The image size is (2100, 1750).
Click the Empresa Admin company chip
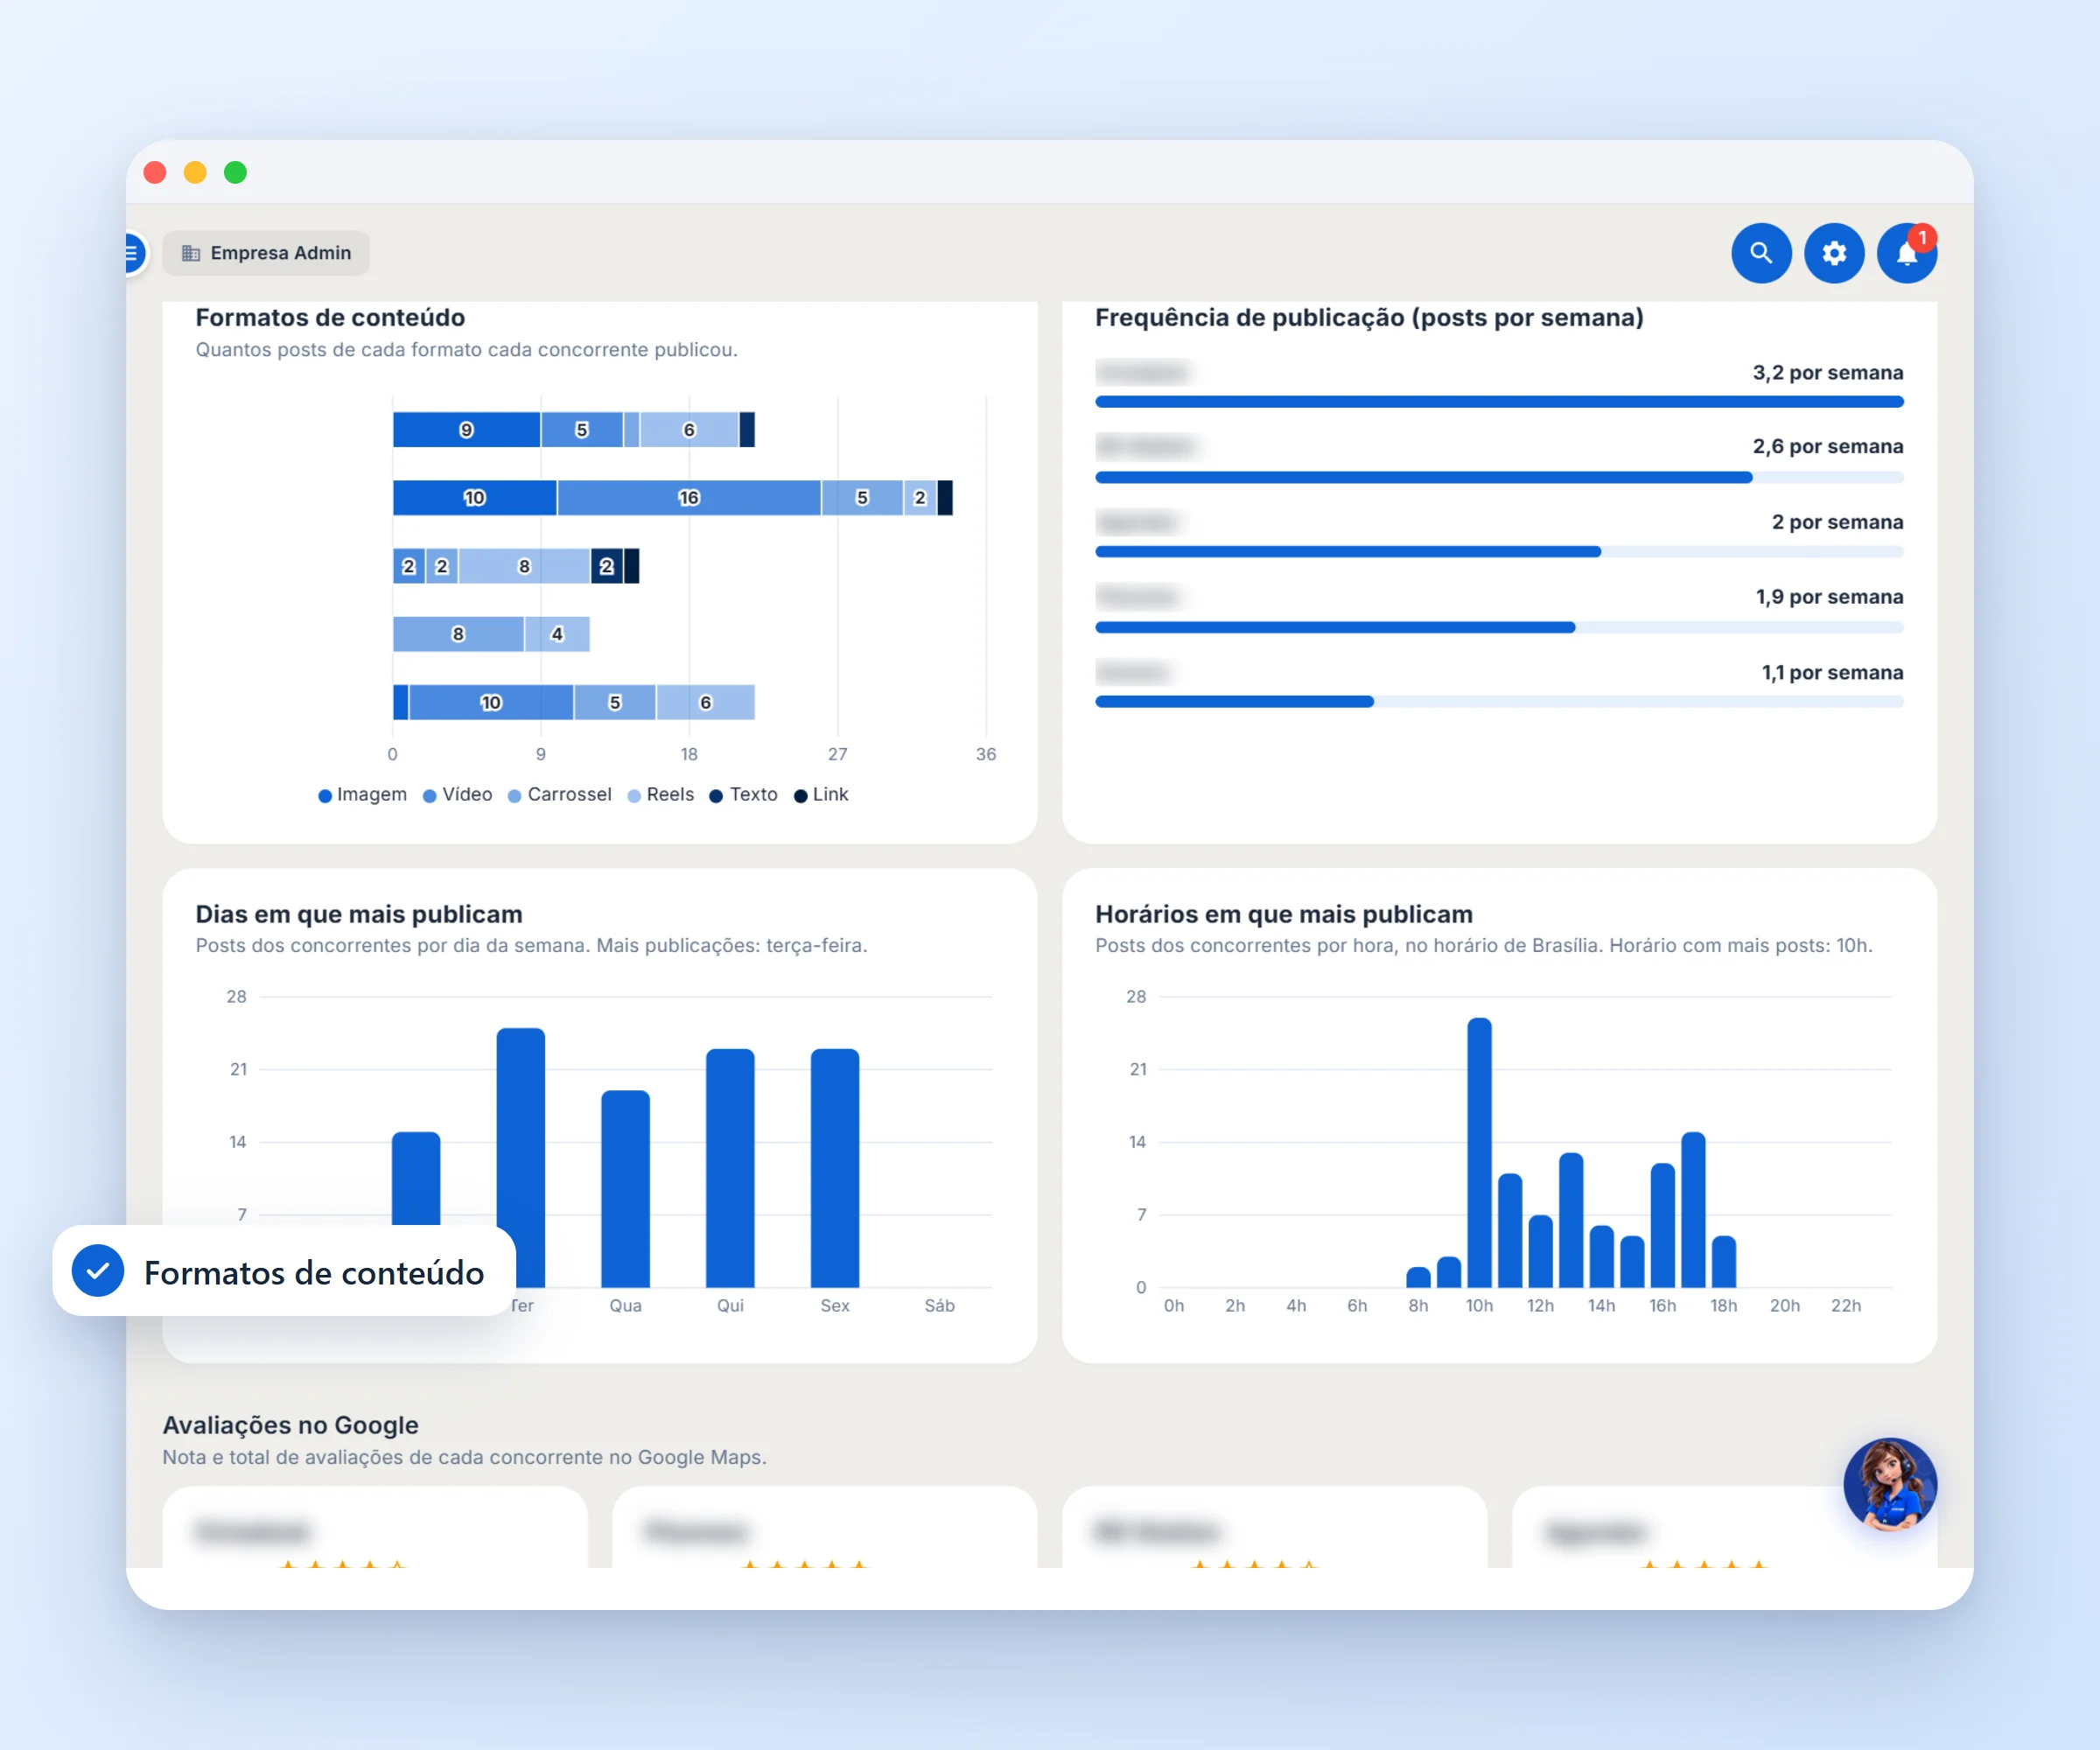pos(266,253)
